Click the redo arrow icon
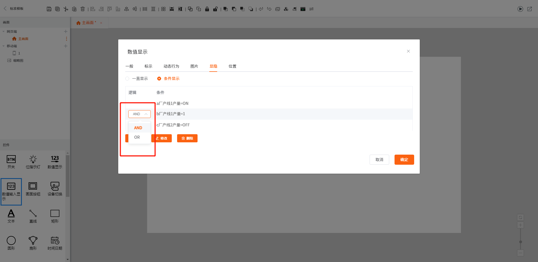Viewport: 538px width, 262px height. coord(269,9)
